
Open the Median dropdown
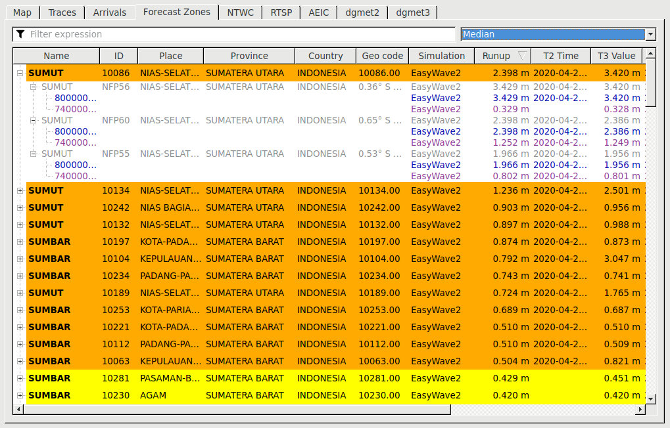558,34
